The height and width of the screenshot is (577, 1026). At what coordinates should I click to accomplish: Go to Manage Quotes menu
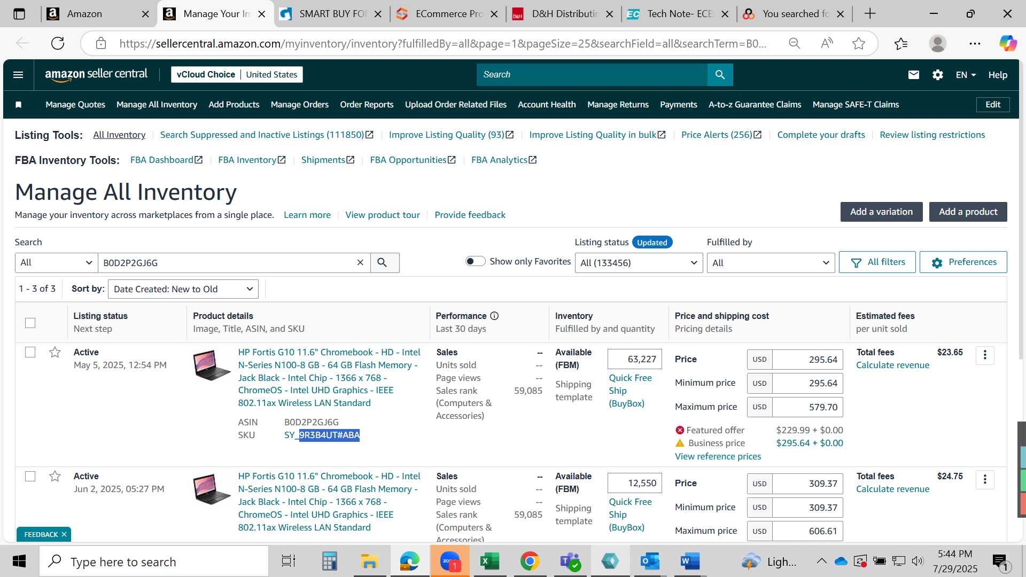pyautogui.click(x=75, y=105)
